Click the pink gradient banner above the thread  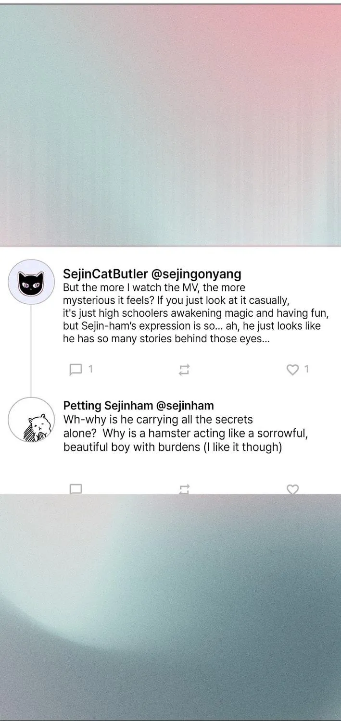[170, 126]
